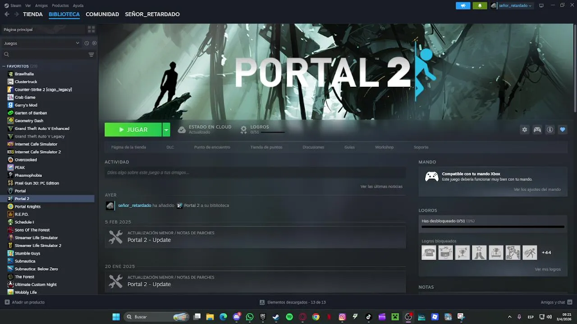
Task: Click the green JUGAR play button
Action: (133, 130)
